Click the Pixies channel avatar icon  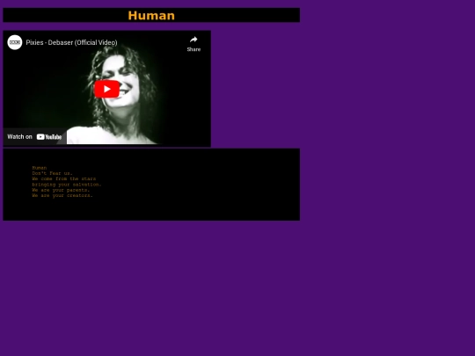15,42
